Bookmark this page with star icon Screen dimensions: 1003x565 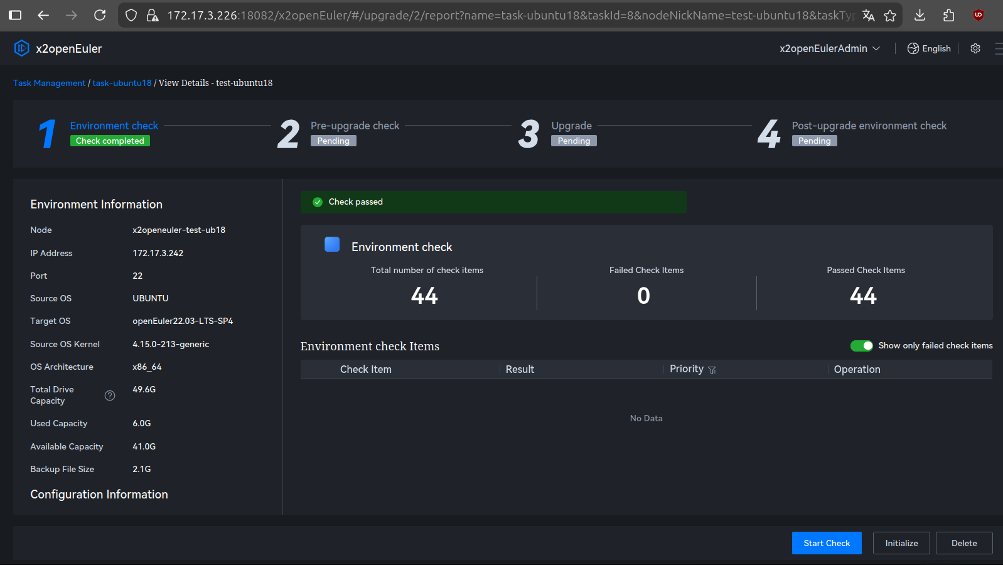click(x=890, y=15)
